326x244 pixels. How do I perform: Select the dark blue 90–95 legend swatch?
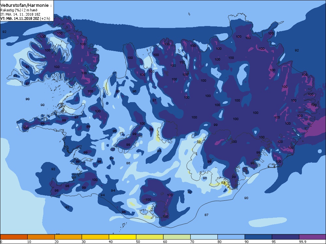pyautogui.click(x=259, y=237)
